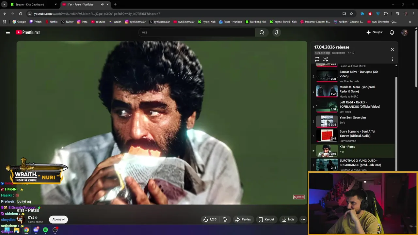Open the playlist three-dot options menu

tap(392, 59)
